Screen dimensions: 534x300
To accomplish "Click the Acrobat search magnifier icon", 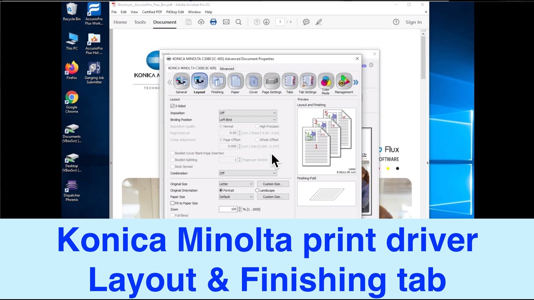I will tap(239, 22).
